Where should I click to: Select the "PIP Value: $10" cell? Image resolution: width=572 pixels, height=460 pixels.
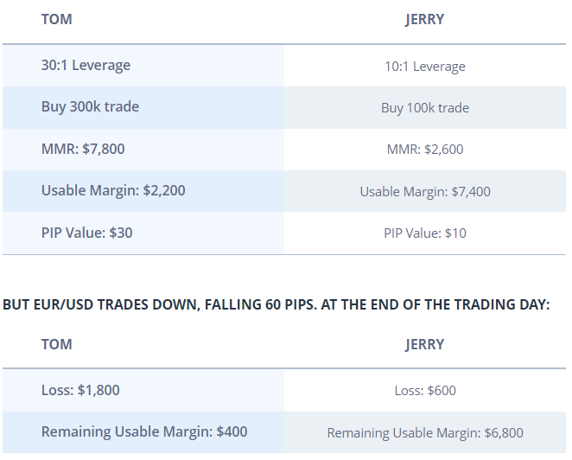click(424, 233)
